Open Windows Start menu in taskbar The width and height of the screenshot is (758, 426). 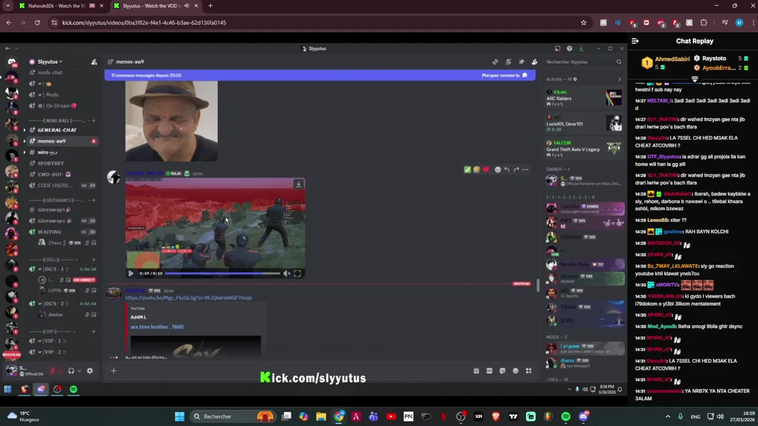179,417
